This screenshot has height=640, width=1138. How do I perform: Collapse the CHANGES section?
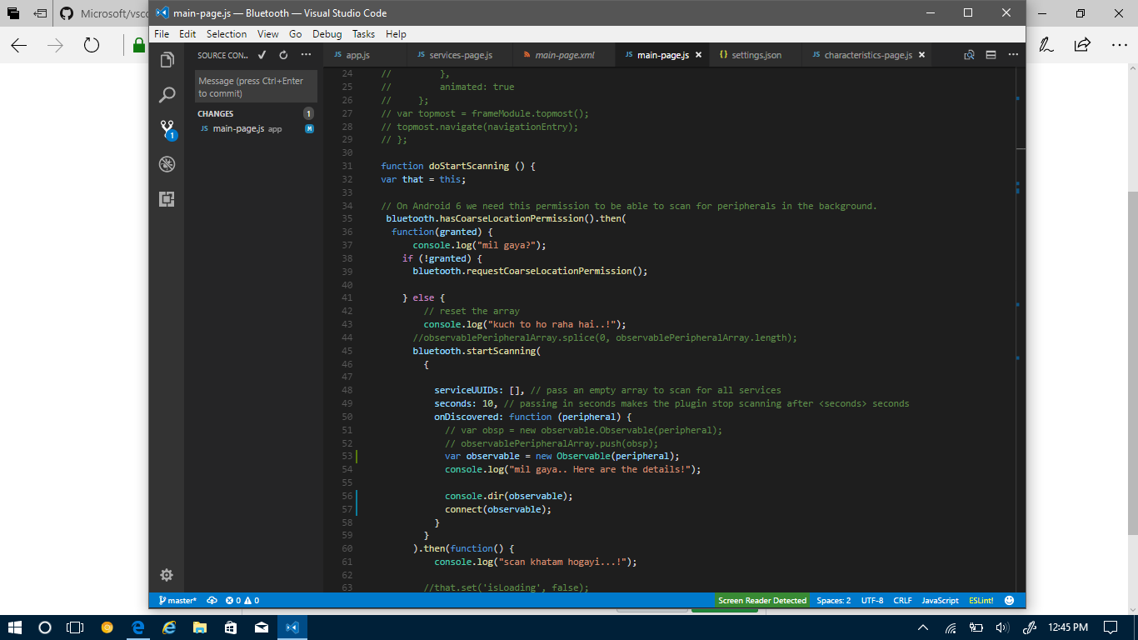(215, 113)
